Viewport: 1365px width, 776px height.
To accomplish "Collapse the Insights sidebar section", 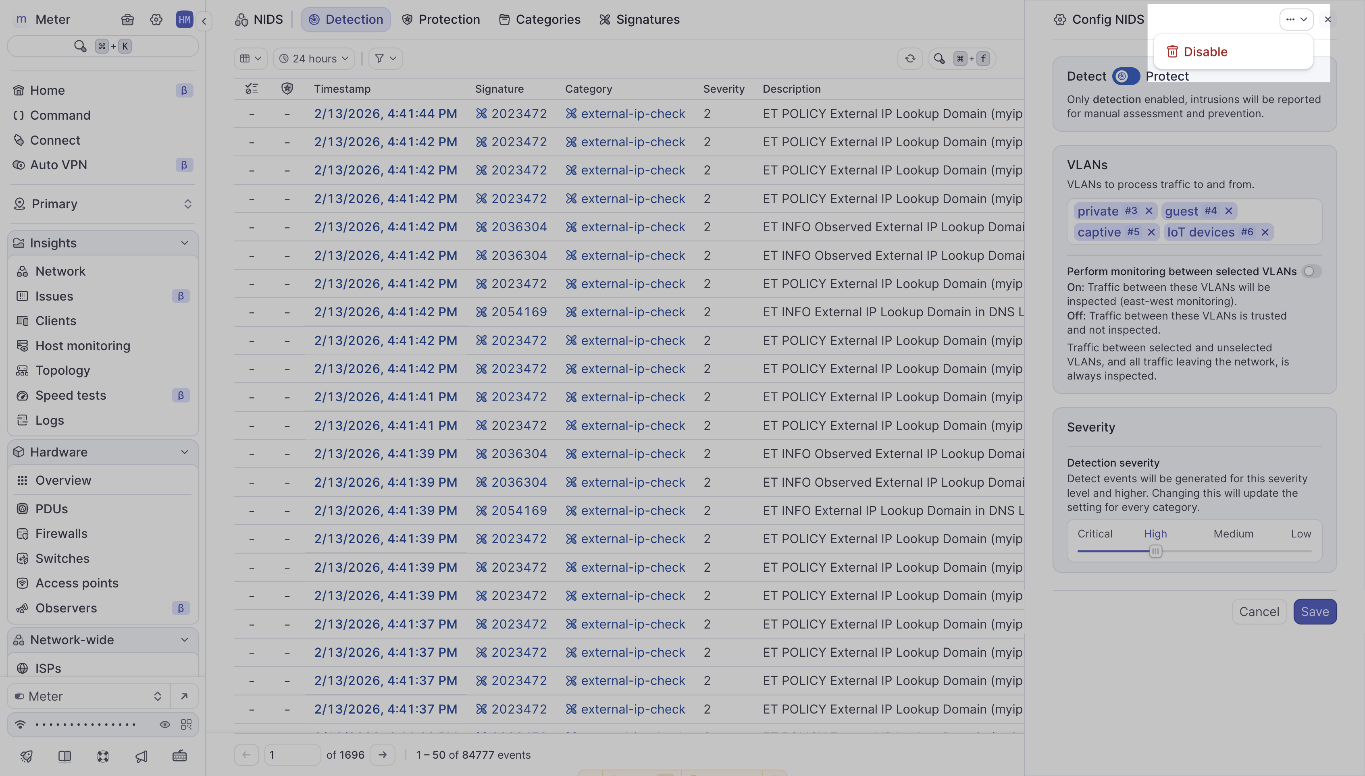I will pyautogui.click(x=185, y=243).
